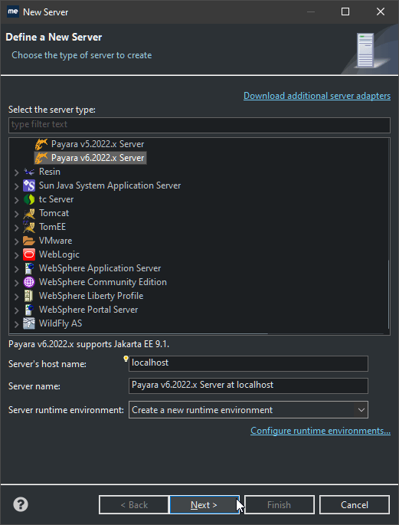
Task: Select the TomEE label
Action: [52, 227]
